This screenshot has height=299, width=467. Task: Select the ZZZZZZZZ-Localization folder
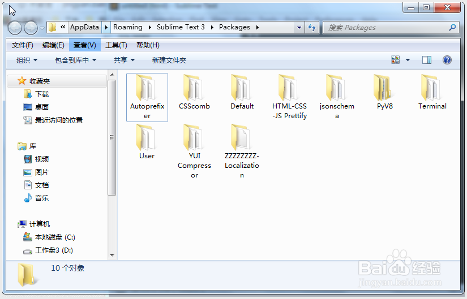click(242, 151)
